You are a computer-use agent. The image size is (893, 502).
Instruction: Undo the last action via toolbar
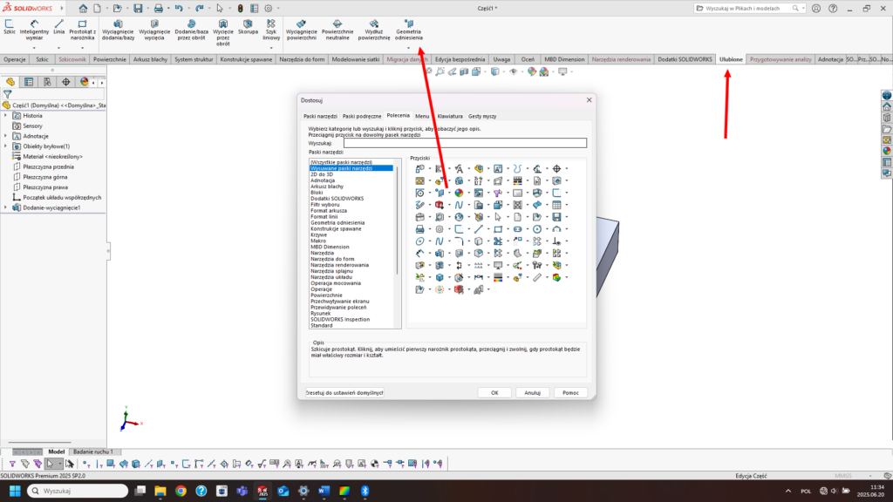point(179,9)
